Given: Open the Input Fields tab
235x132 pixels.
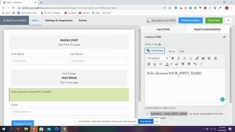Looking at the screenshot, I should click(x=163, y=29).
